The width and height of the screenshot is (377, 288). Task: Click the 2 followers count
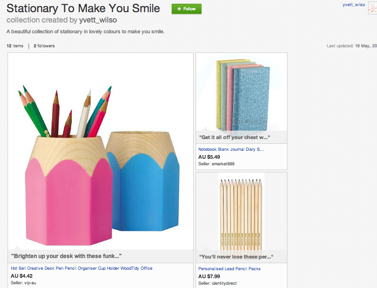tap(44, 46)
